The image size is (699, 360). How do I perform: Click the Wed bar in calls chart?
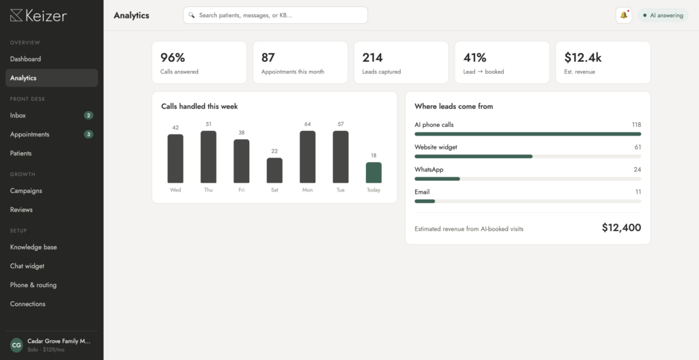pos(175,159)
